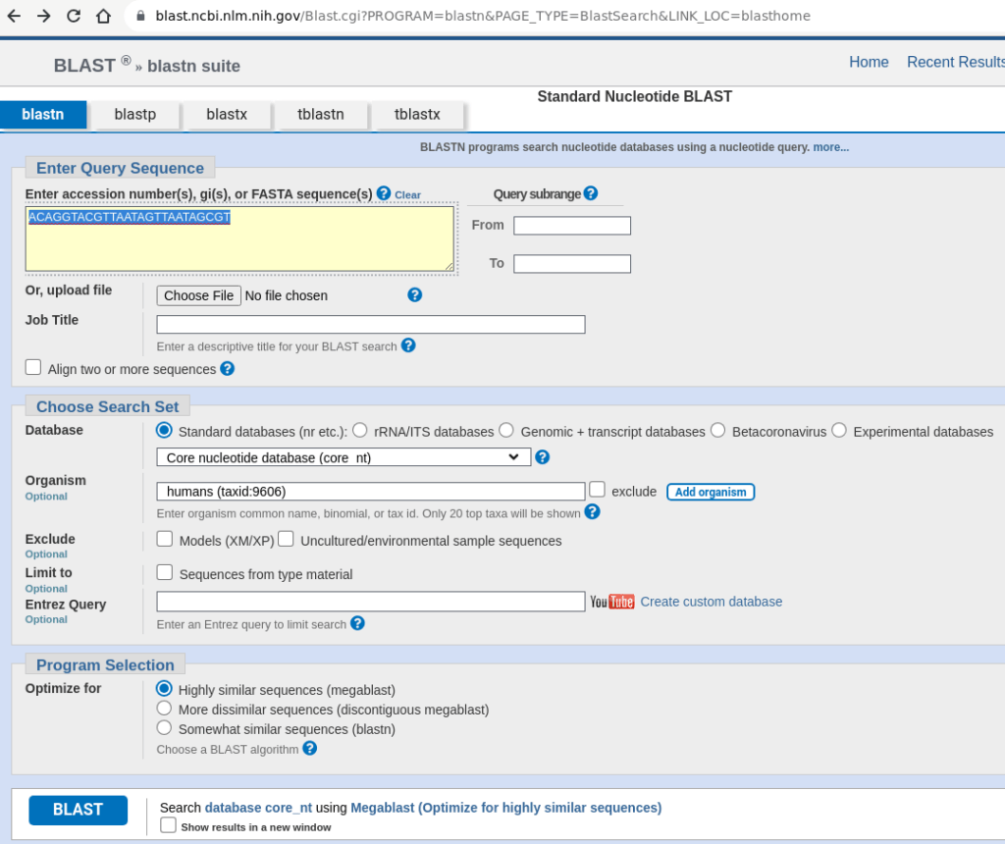Select rRNA/ITS databases radio button
Image resolution: width=1005 pixels, height=844 pixels.
[x=359, y=430]
